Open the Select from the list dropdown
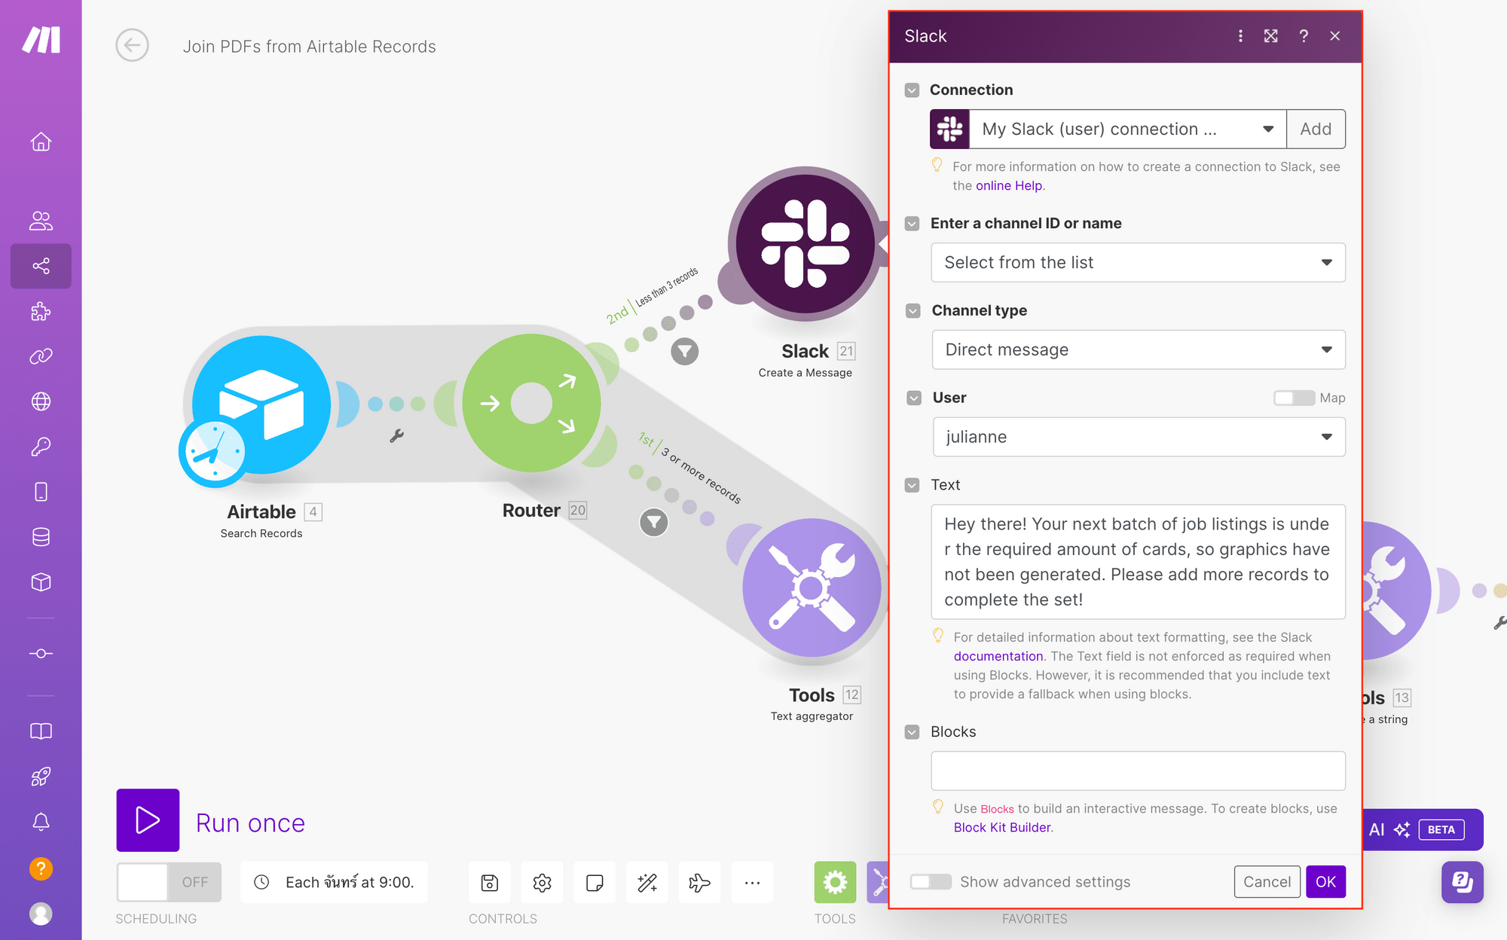The image size is (1507, 940). [x=1138, y=262]
